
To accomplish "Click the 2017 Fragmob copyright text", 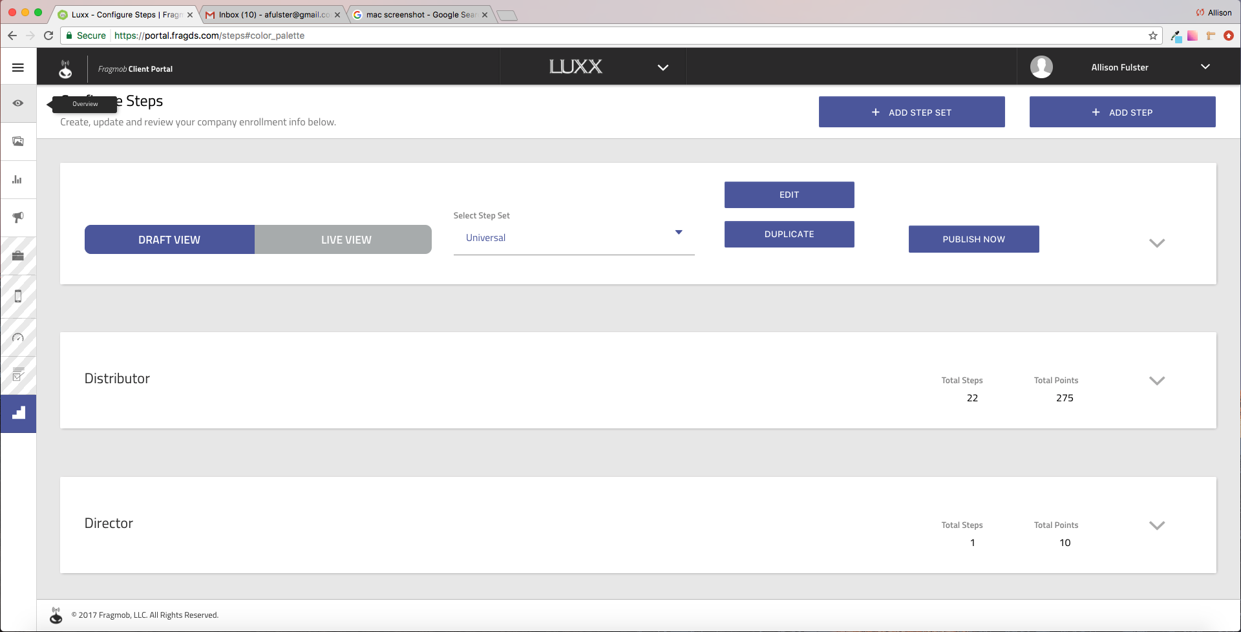I will [145, 615].
